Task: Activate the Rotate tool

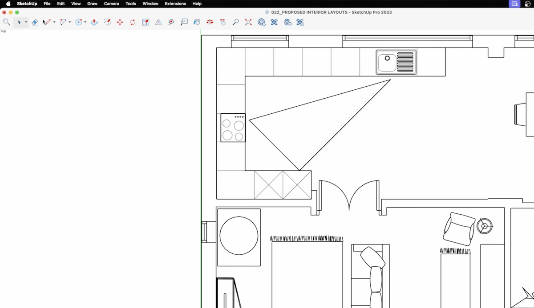Action: 133,22
